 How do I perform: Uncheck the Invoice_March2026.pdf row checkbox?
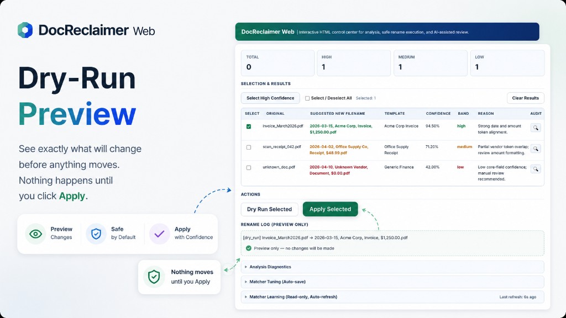click(249, 126)
